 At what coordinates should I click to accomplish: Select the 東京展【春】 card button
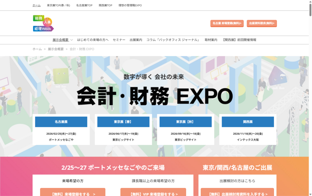[123, 122]
